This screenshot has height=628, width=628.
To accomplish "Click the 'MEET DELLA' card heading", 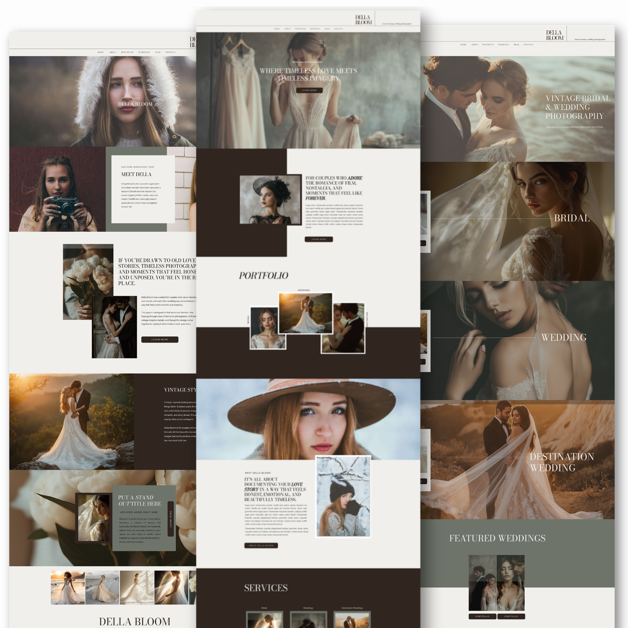I will tap(136, 174).
